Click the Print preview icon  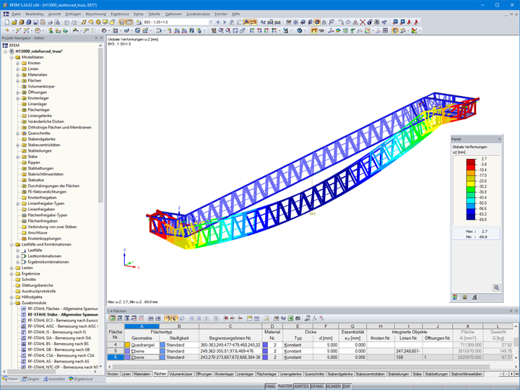(57, 22)
